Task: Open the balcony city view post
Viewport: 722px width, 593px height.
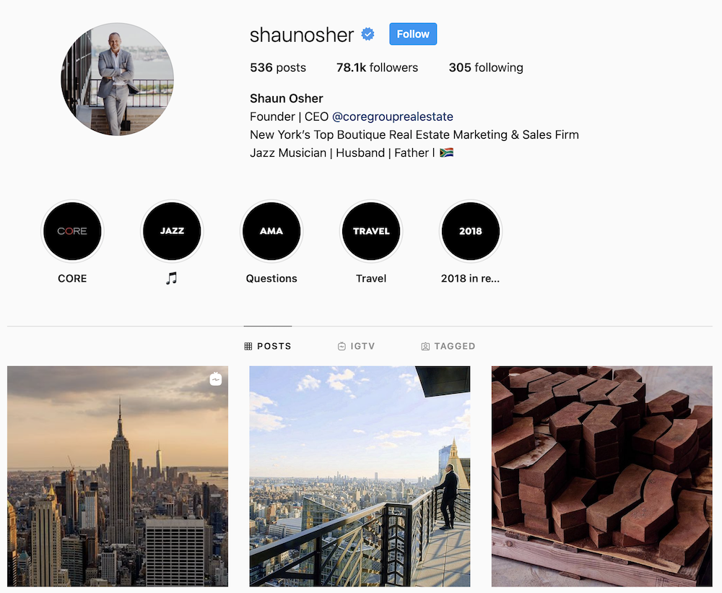Action: tap(360, 476)
